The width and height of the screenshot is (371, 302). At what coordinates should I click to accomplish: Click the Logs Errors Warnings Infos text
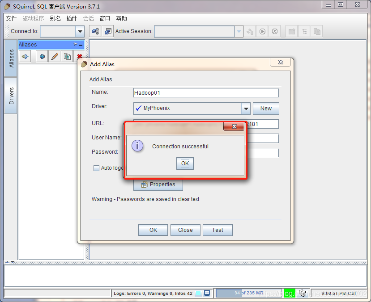coord(153,293)
